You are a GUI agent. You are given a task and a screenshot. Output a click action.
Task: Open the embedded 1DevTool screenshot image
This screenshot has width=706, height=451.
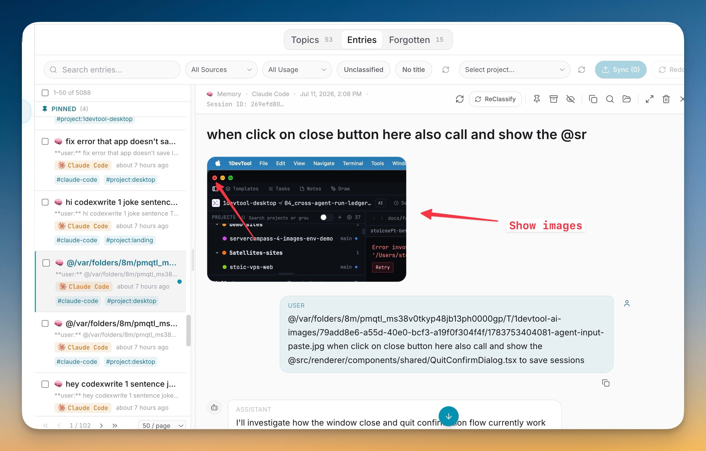306,219
